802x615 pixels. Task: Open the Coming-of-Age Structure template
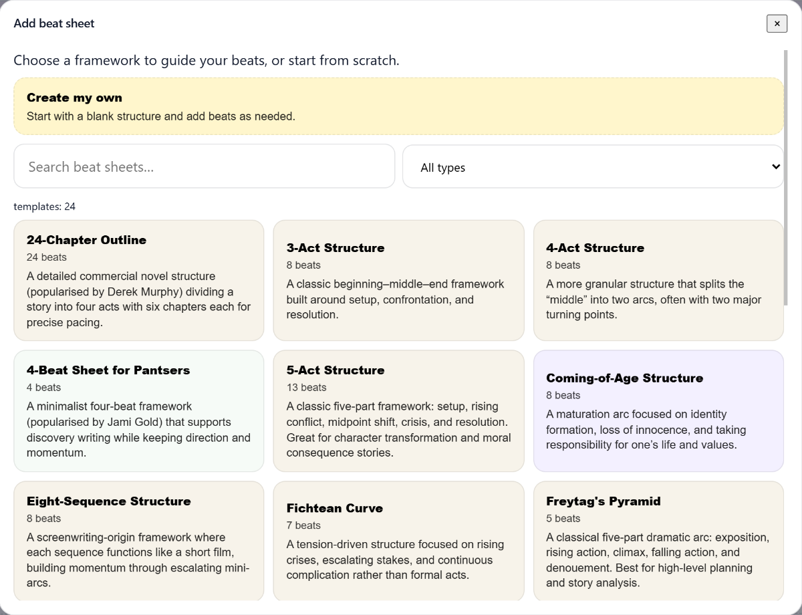[x=658, y=410]
